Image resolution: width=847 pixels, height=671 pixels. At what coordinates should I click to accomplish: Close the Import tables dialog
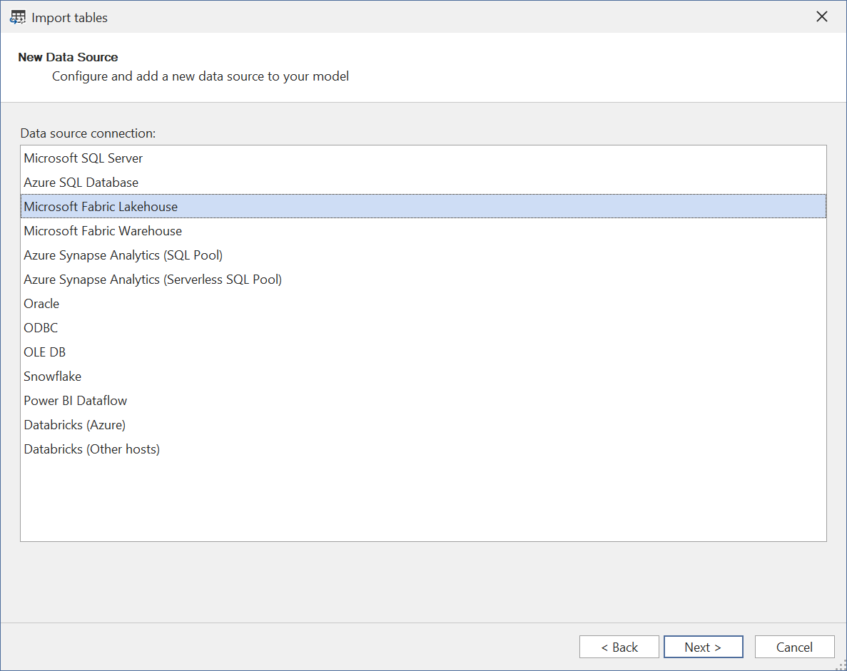(x=821, y=16)
